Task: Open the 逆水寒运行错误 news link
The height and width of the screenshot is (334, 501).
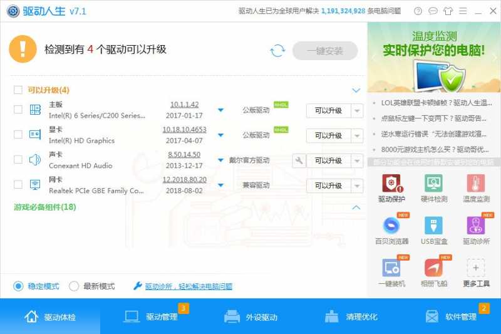Action: [433, 134]
